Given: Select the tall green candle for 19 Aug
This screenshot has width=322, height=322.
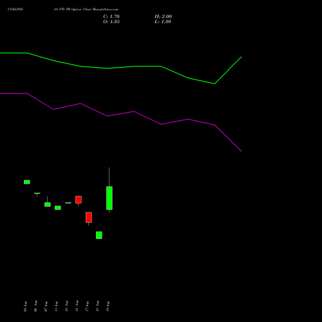Looking at the screenshot, I should pyautogui.click(x=109, y=198).
